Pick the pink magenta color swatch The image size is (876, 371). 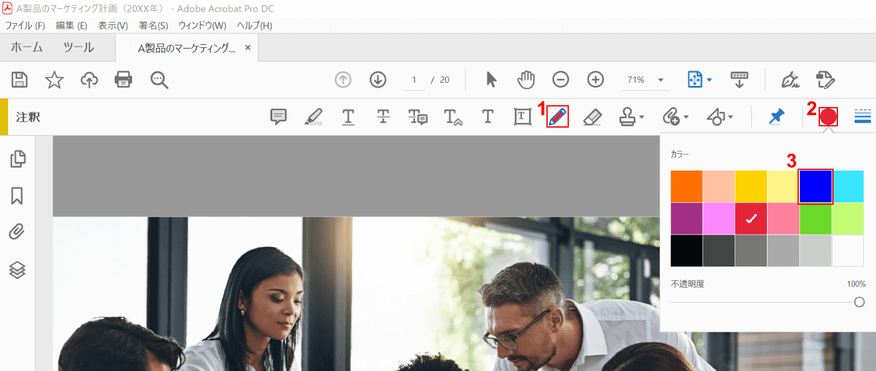point(719,218)
